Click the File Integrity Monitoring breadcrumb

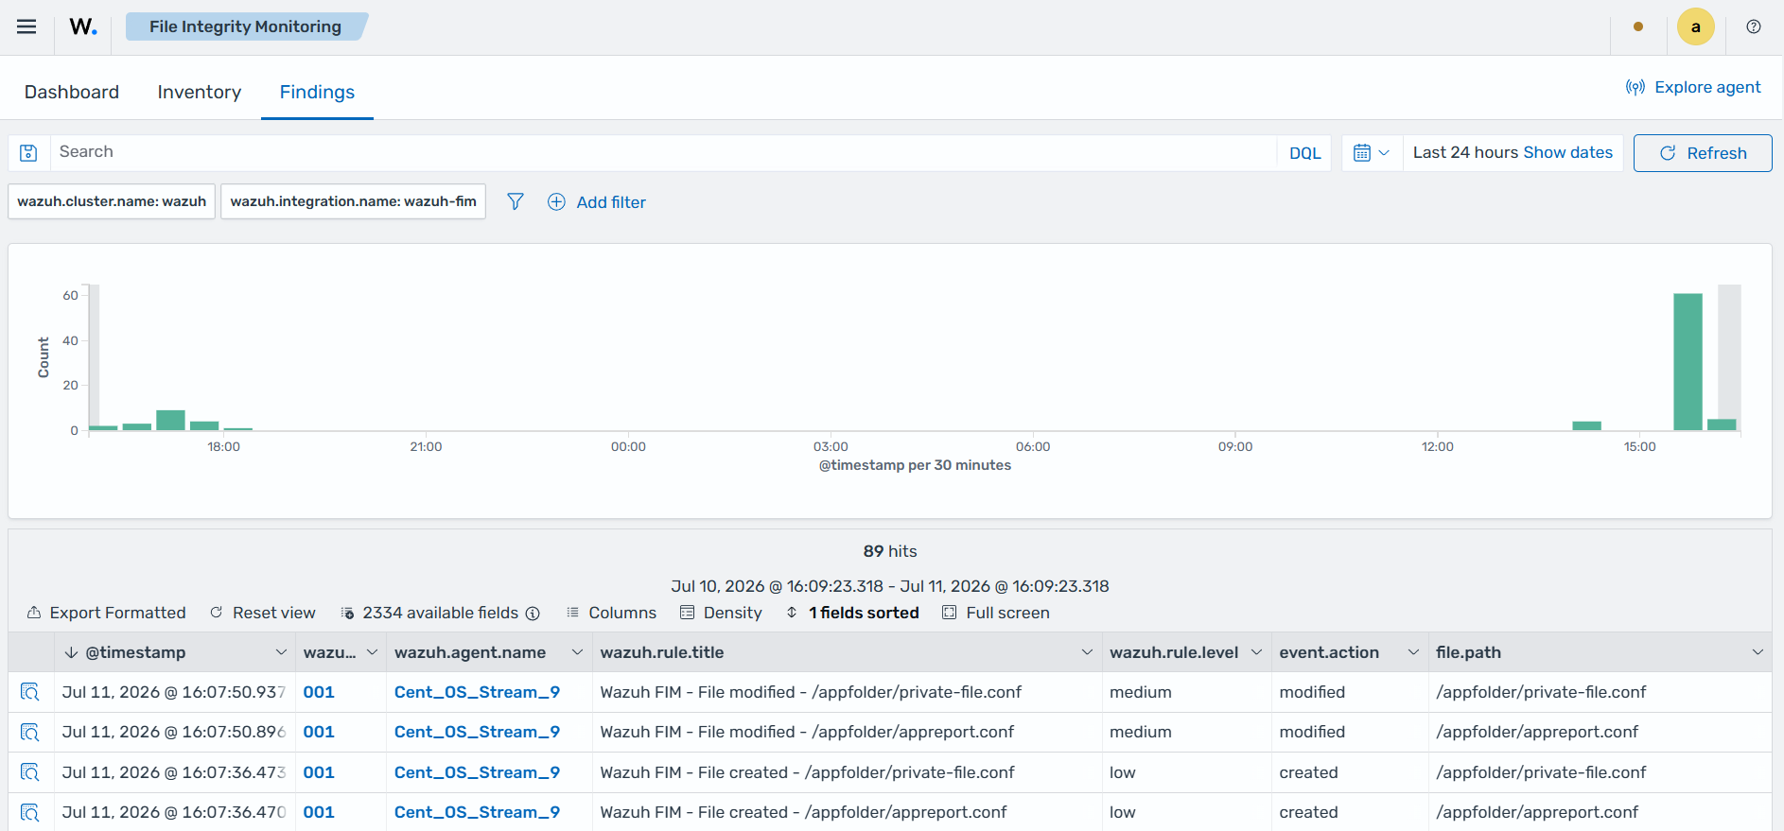pyautogui.click(x=245, y=26)
